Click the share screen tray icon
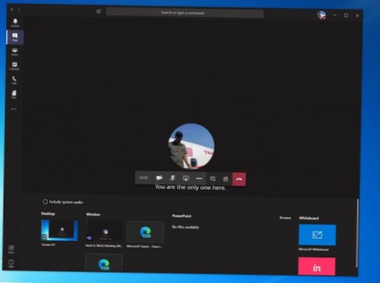The image size is (380, 283). coord(186,179)
